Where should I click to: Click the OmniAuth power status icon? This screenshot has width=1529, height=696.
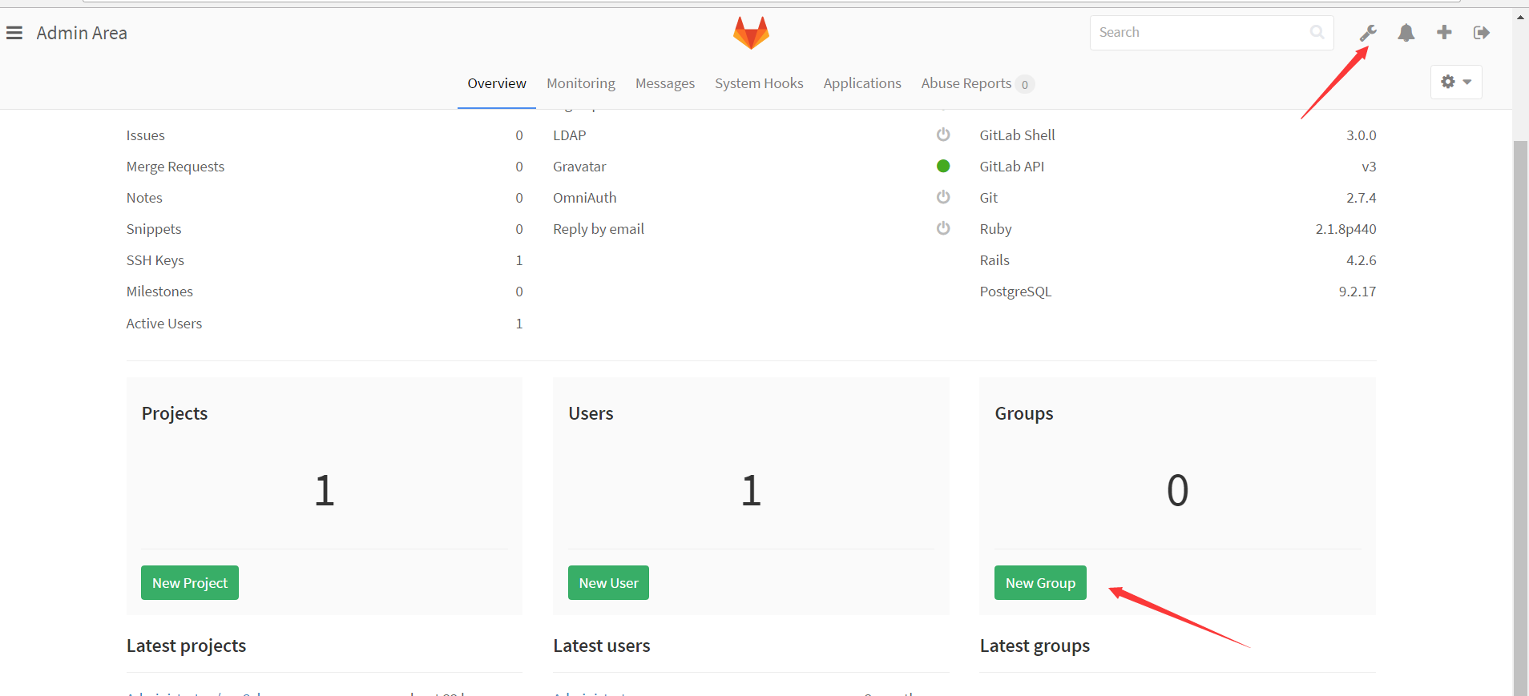[x=943, y=197]
